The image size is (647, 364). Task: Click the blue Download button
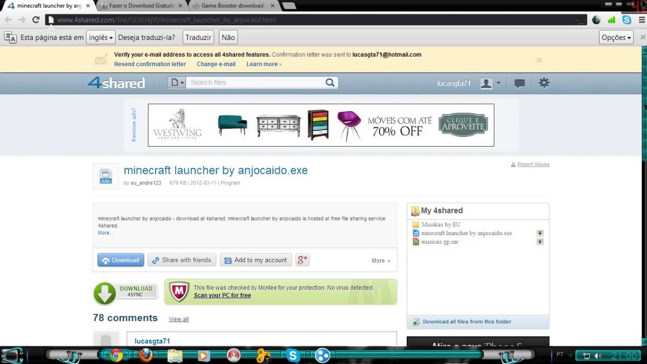(x=121, y=260)
